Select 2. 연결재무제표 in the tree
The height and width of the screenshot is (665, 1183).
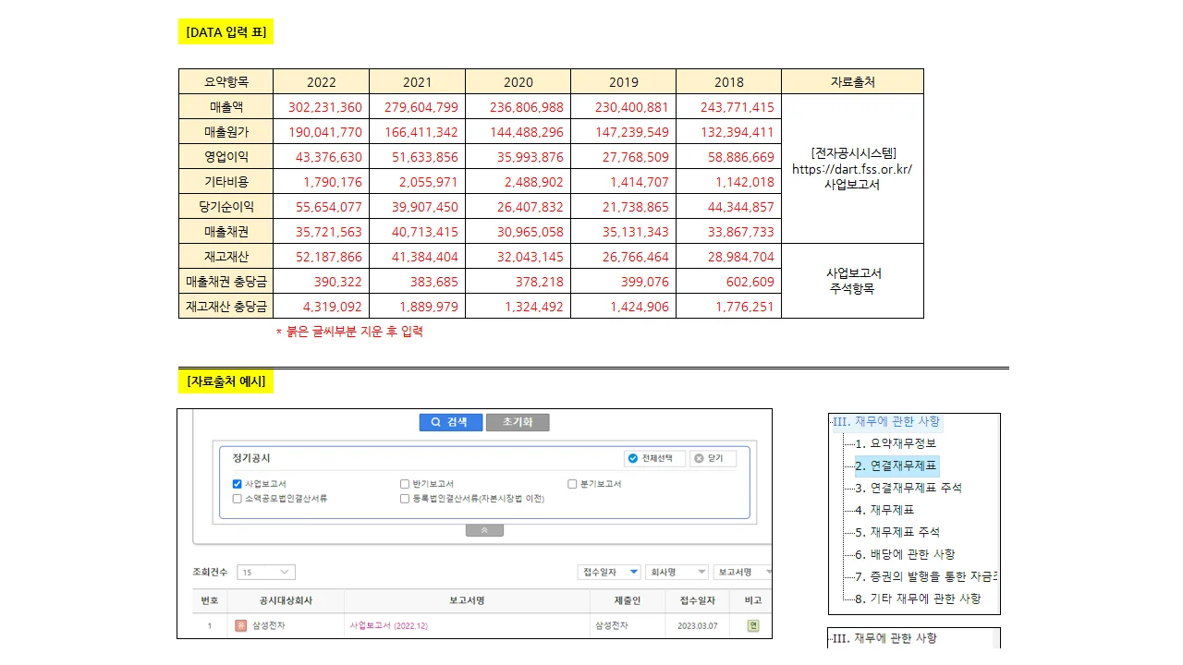[x=896, y=466]
